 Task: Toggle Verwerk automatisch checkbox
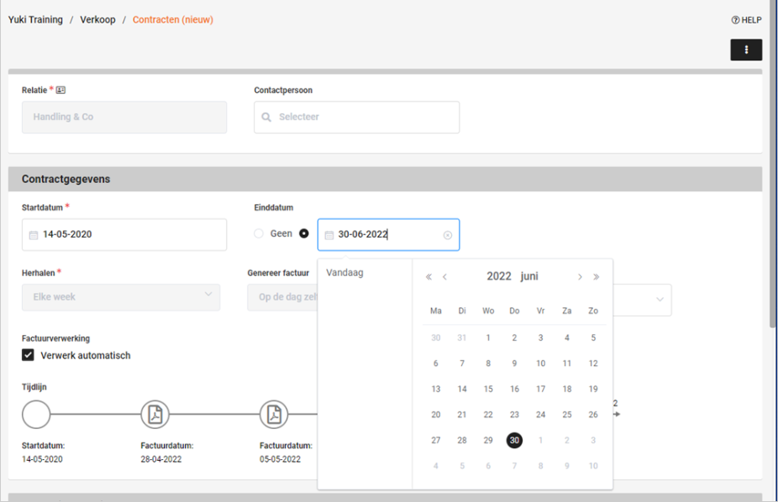[28, 355]
